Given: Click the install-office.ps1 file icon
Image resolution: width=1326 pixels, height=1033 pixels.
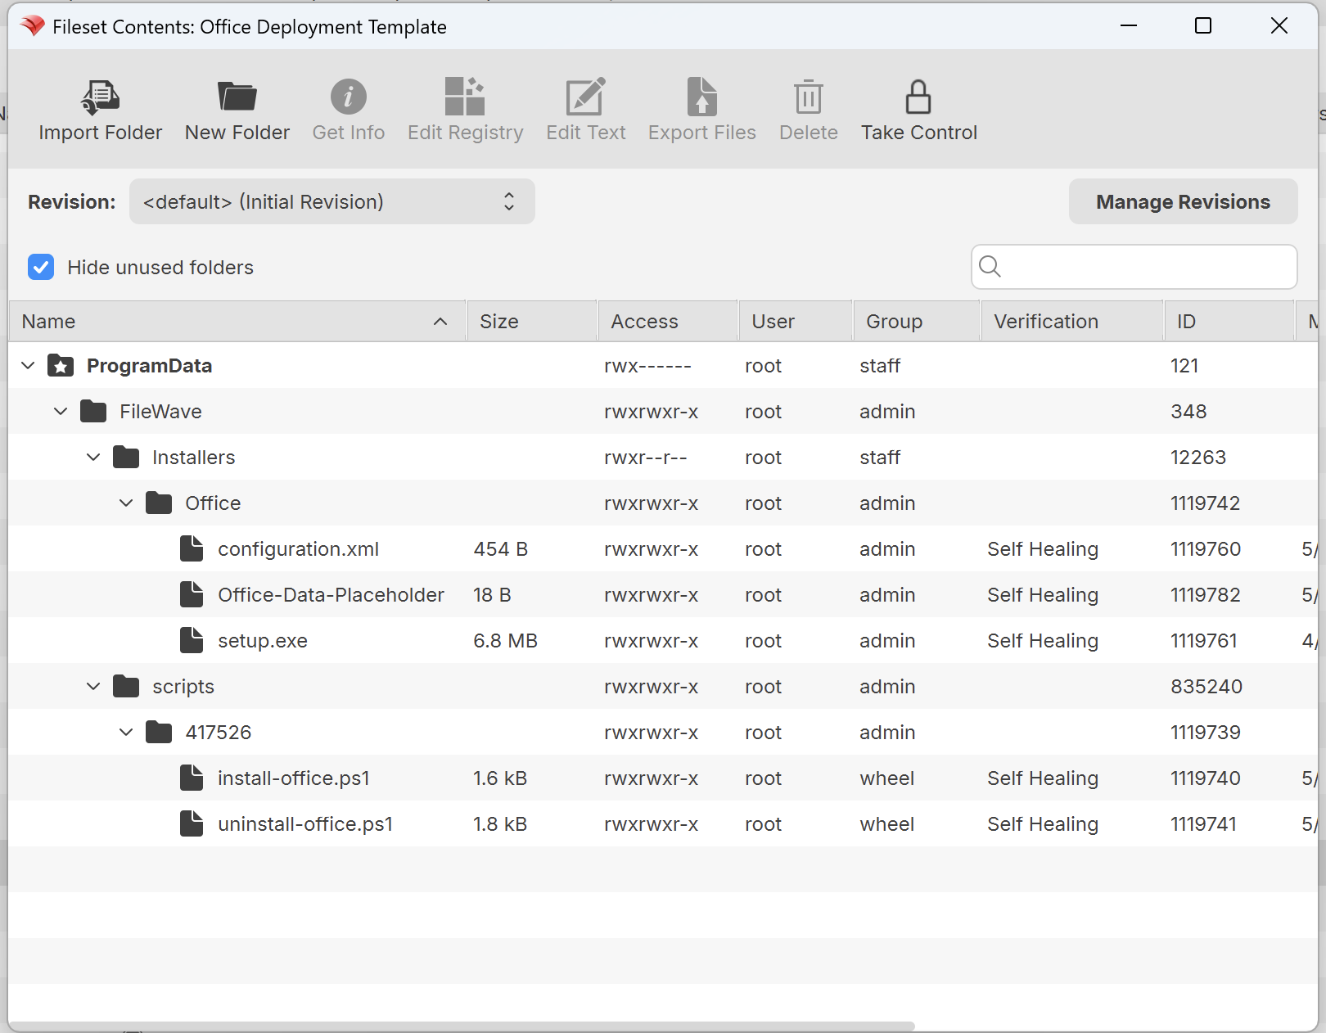Looking at the screenshot, I should coord(192,778).
